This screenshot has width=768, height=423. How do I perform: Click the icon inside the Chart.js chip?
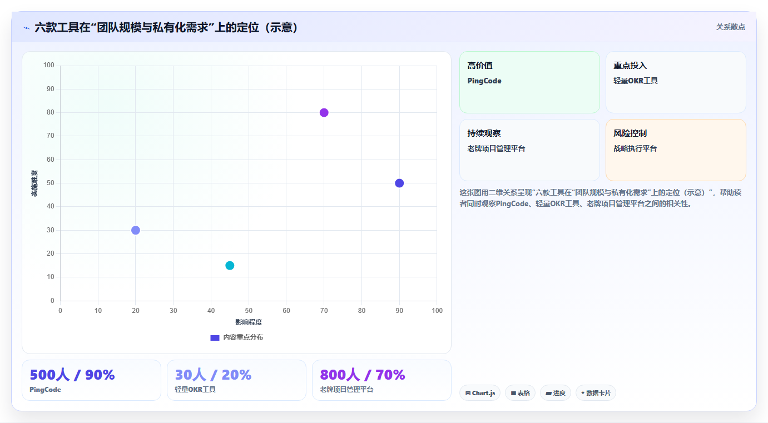468,394
